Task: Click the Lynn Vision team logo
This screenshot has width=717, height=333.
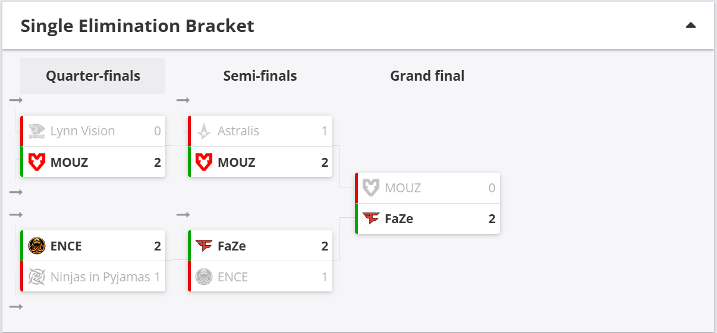Action: (x=37, y=131)
